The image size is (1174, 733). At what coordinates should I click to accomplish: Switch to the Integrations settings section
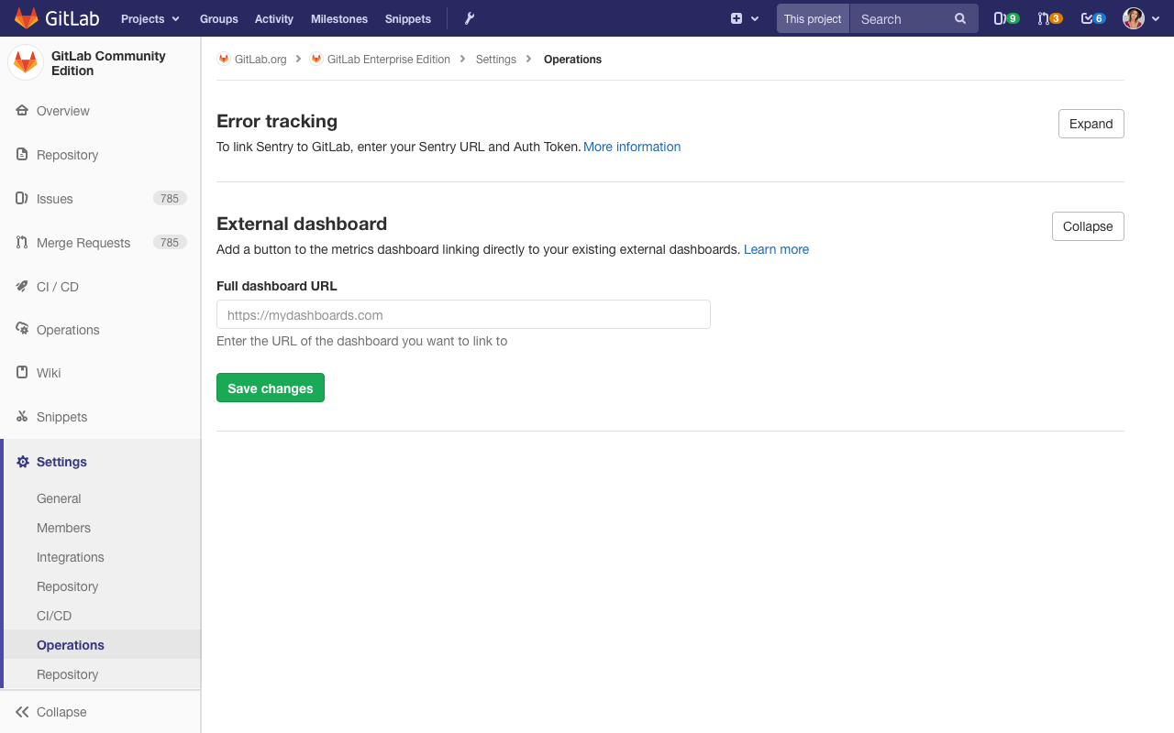click(x=70, y=557)
